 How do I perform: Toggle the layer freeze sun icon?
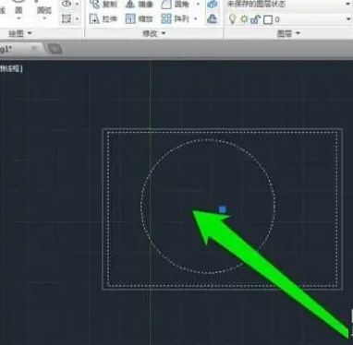244,19
